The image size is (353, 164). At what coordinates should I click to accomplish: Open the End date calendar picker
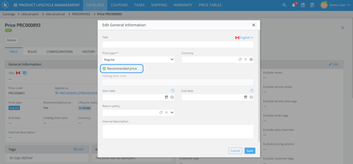coord(246,97)
